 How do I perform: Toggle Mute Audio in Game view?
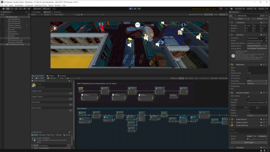tap(208, 15)
